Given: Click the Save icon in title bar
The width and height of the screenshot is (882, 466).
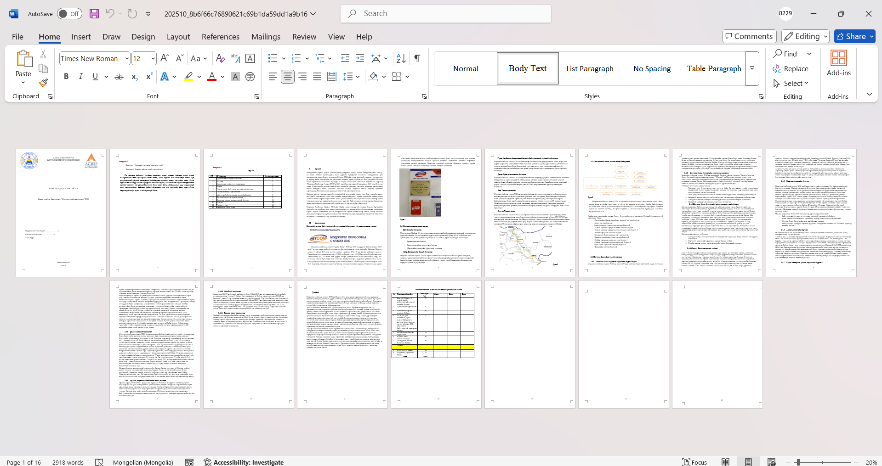Looking at the screenshot, I should click(x=94, y=14).
